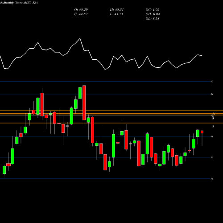Click the first green candle at chart's left end
Screen dimensions: 223x223
click(x=4, y=170)
